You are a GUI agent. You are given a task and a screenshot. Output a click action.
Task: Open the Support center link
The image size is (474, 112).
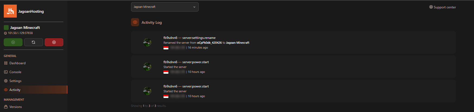click(443, 7)
